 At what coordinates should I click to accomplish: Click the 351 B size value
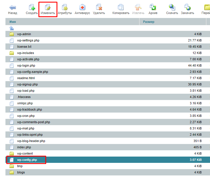point(198,141)
